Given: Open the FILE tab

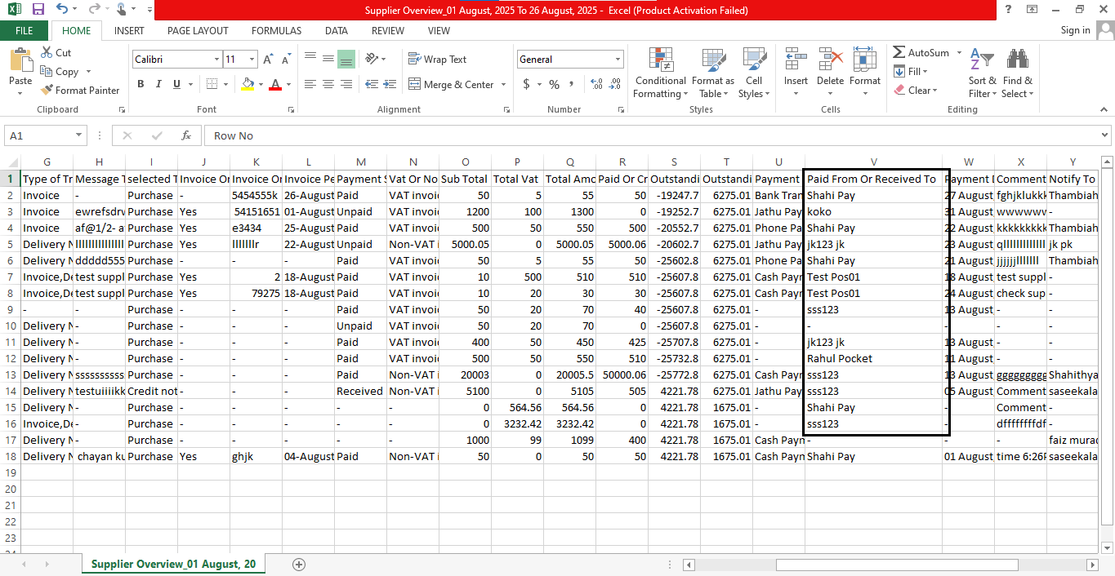Looking at the screenshot, I should [24, 31].
